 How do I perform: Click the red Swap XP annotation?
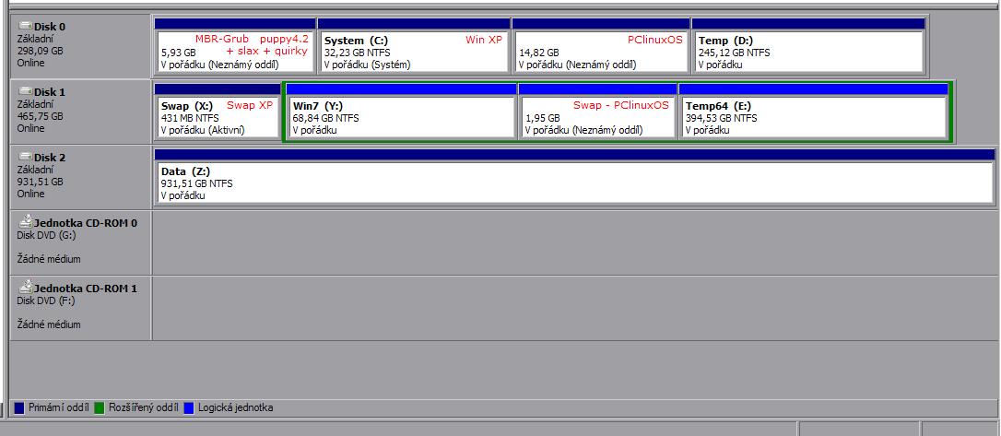tap(250, 105)
